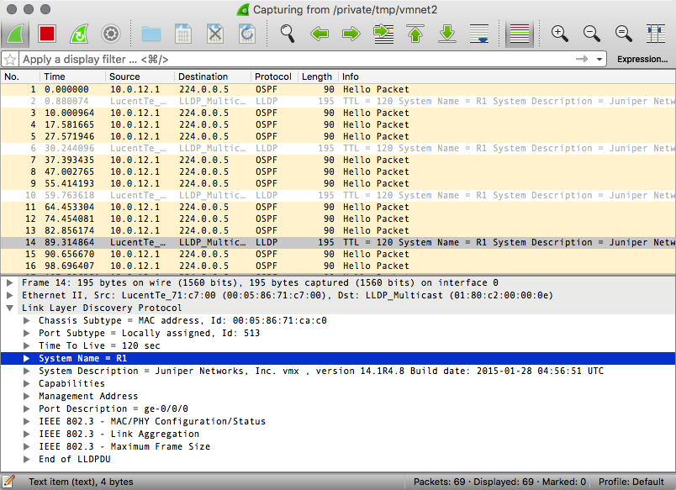676x490 pixels.
Task: Select packet 2 LLDP at 0.880074
Action: [x=338, y=101]
